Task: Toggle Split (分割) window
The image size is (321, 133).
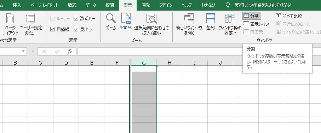Action: pyautogui.click(x=252, y=16)
